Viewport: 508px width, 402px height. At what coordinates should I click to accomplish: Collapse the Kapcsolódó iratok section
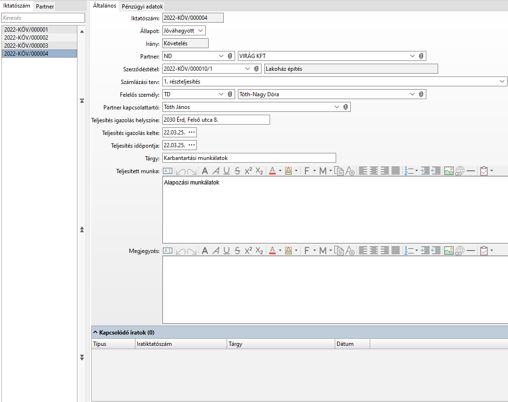point(95,332)
